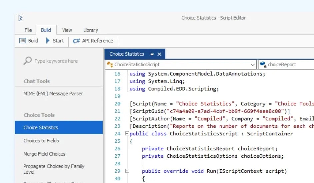Open the ChoiceStatisticsScript class dropdown arrow
Image resolution: width=314 pixels, height=183 pixels.
pos(252,65)
